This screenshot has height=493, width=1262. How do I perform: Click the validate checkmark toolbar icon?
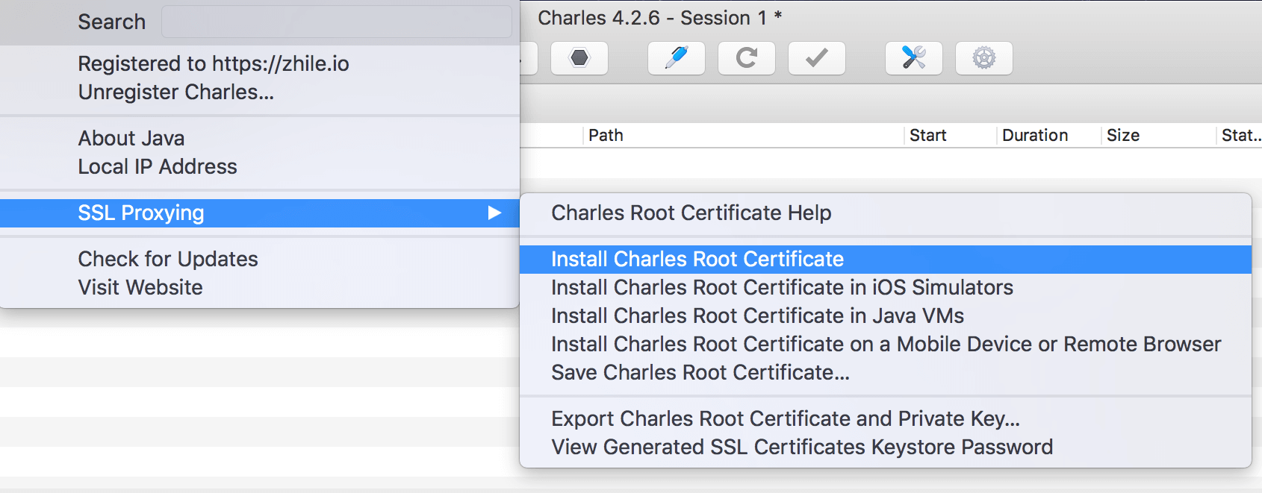(817, 58)
